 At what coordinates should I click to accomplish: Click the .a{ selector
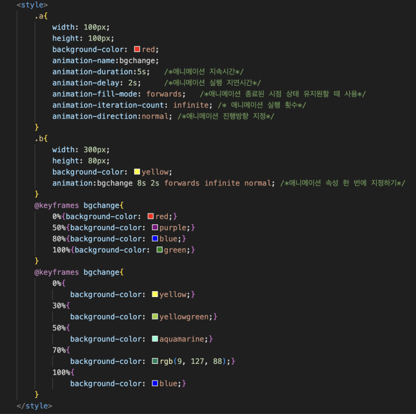[x=41, y=16]
